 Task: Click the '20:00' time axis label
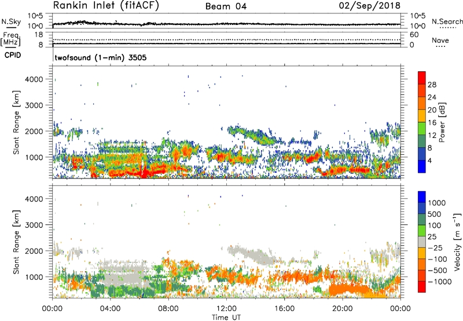click(x=343, y=309)
